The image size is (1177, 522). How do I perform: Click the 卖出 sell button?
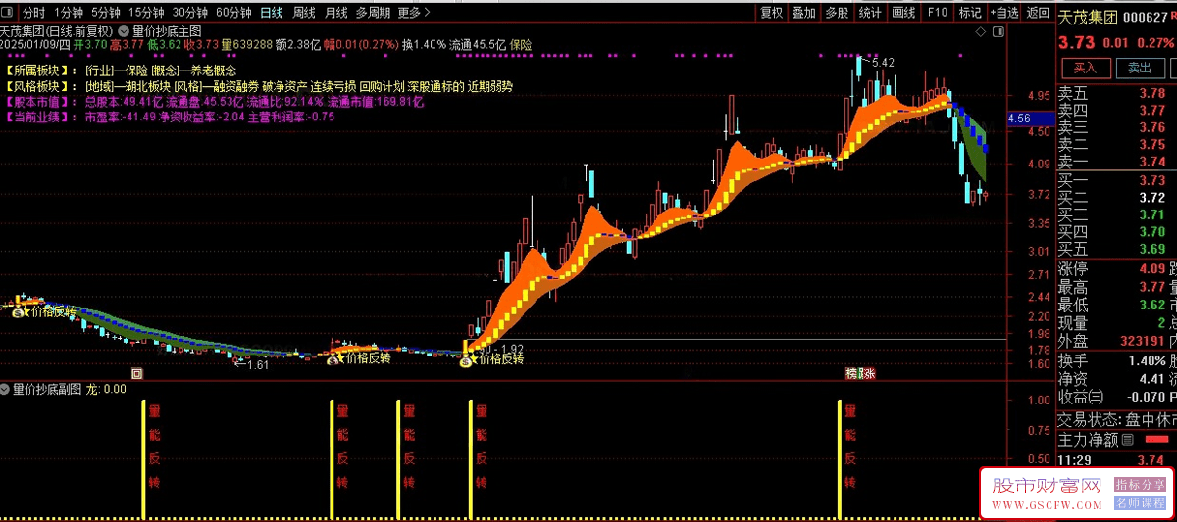click(1139, 68)
